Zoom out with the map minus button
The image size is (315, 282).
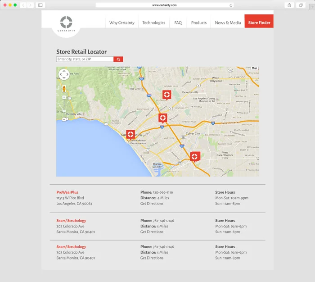64,119
